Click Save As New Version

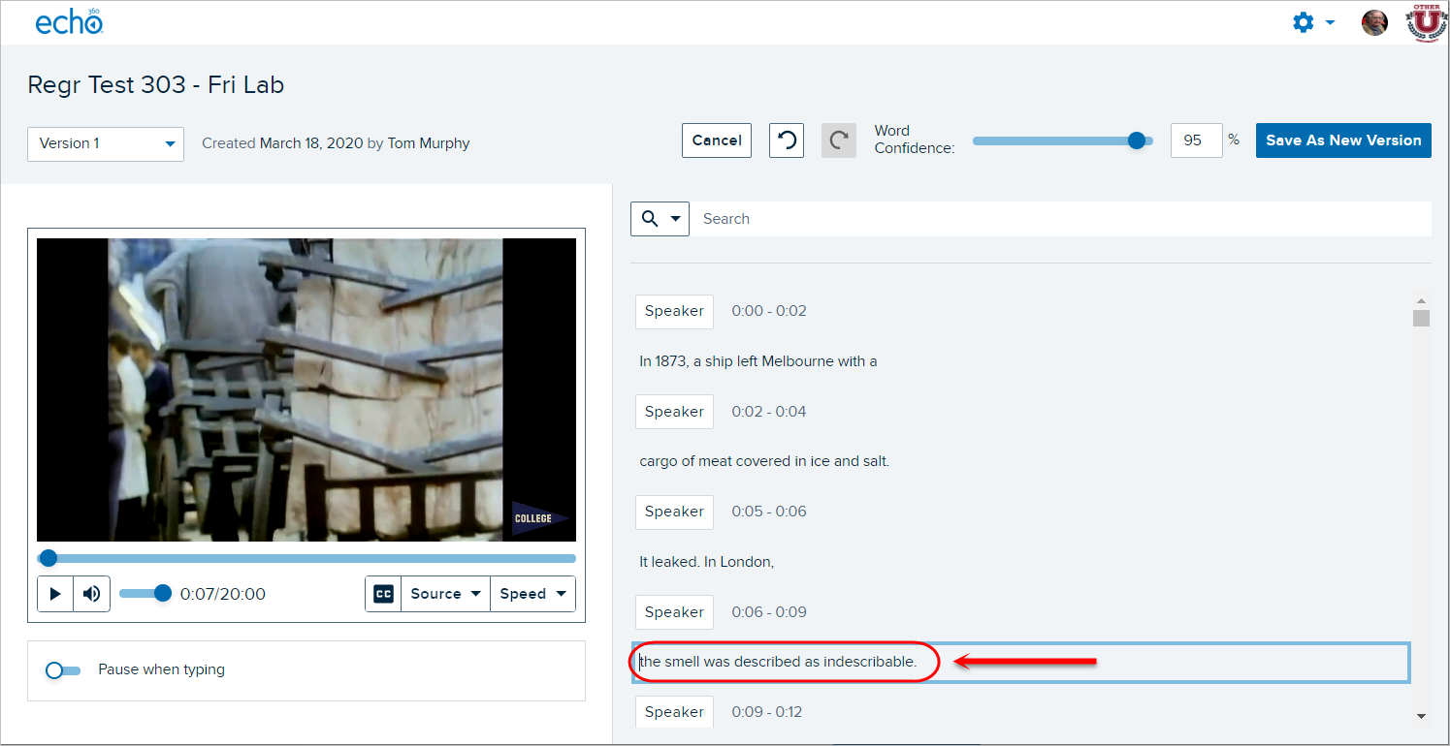click(1343, 140)
